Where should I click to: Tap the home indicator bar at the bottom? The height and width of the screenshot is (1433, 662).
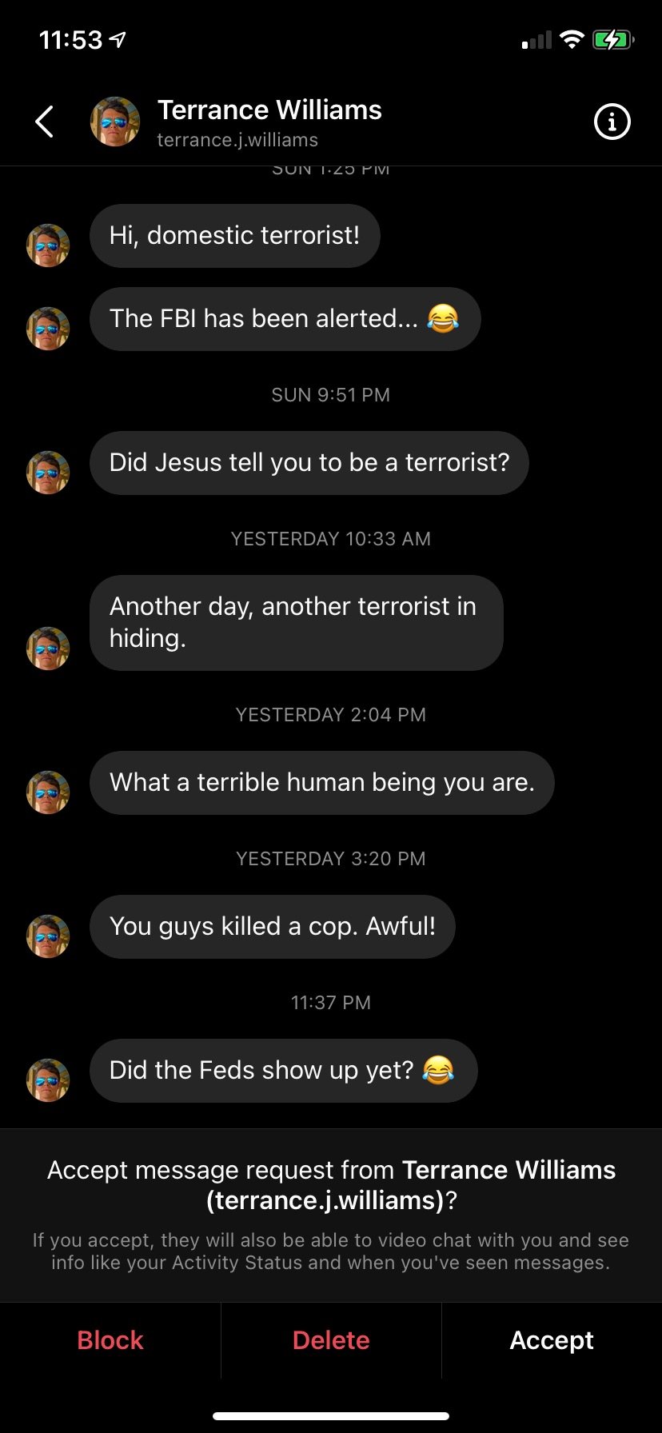331,1416
